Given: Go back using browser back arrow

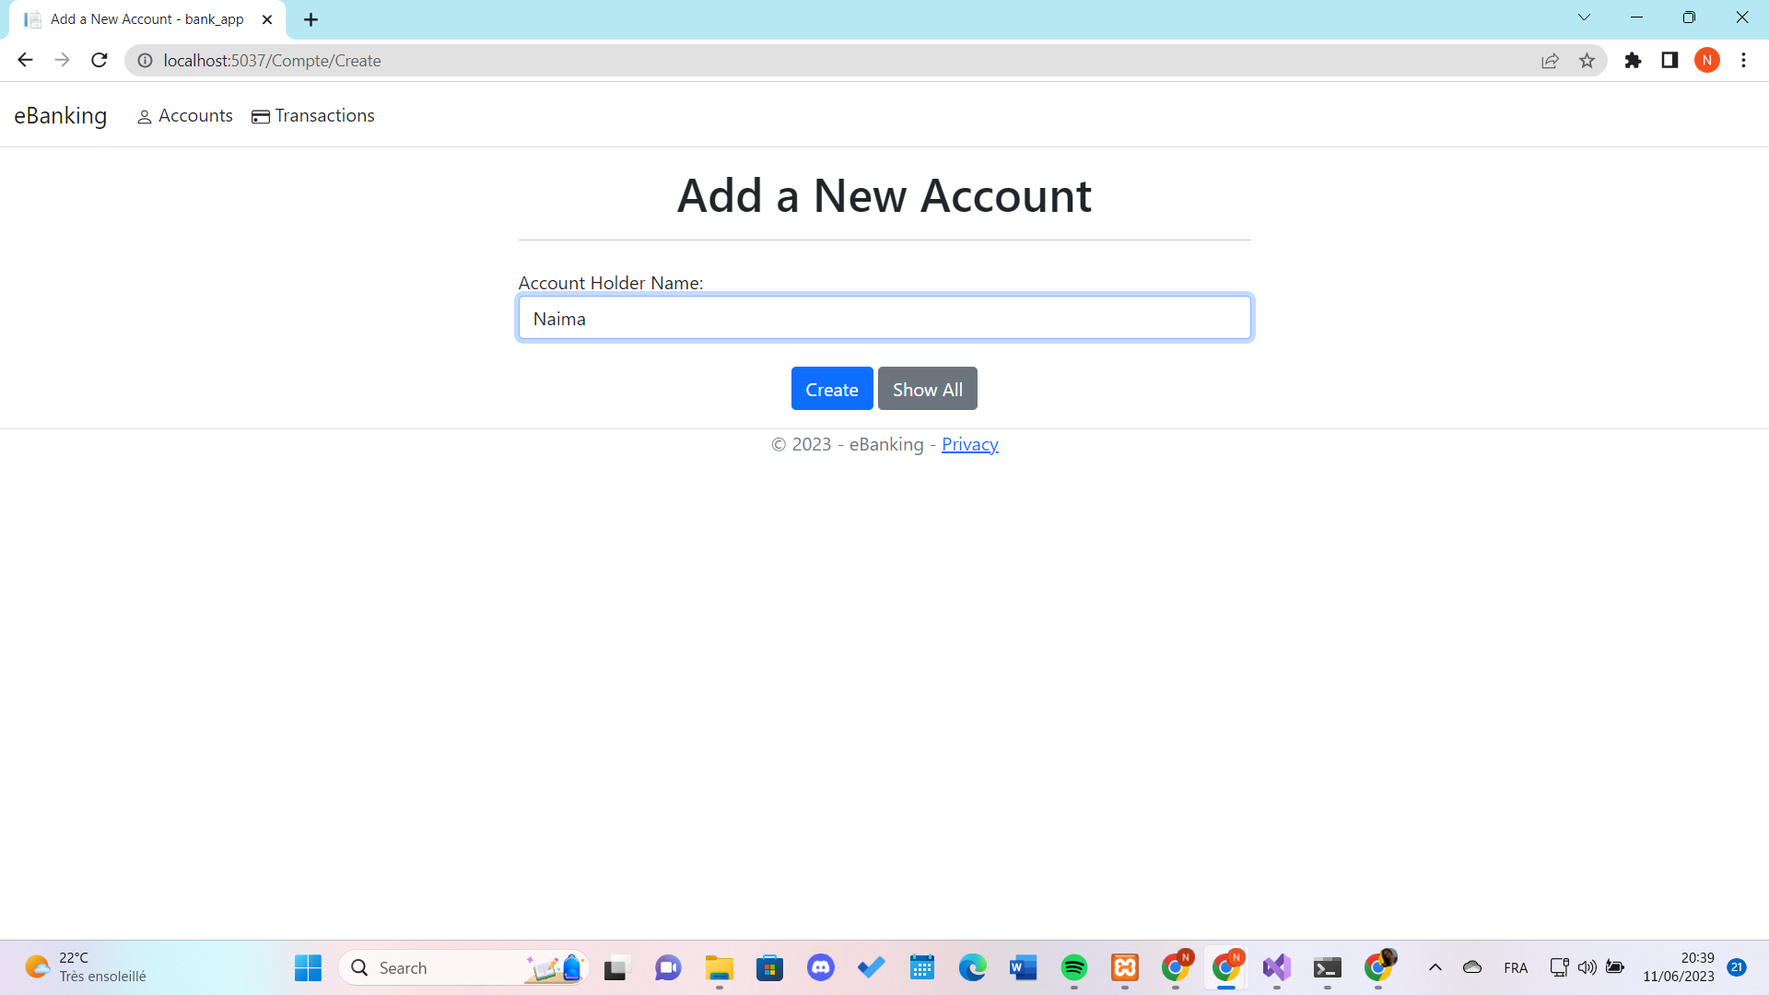Looking at the screenshot, I should pos(25,61).
